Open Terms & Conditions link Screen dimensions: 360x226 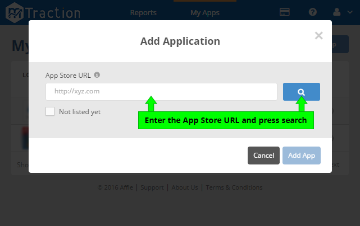(234, 187)
